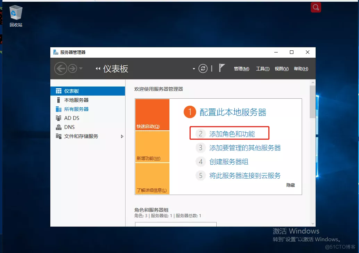Click the scrollbar down arrow
This screenshot has width=359, height=253.
313,224
